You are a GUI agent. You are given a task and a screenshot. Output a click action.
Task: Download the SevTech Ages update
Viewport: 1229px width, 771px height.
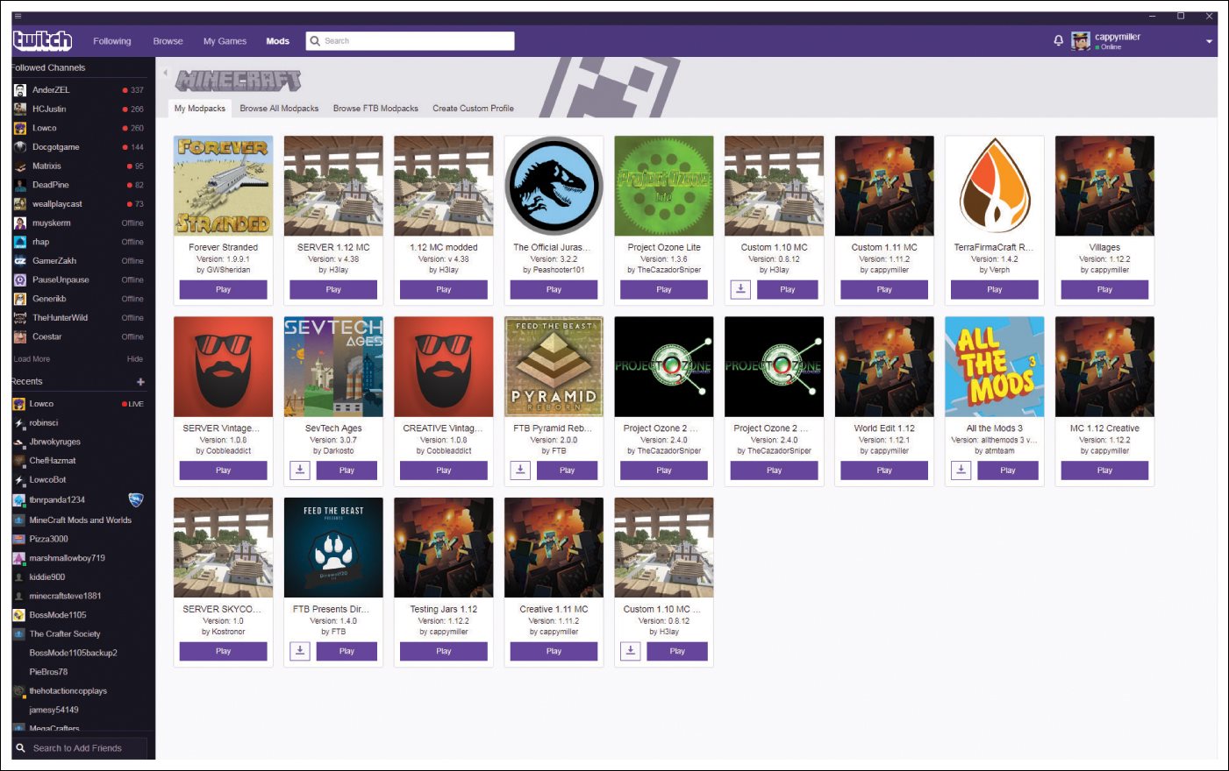300,470
